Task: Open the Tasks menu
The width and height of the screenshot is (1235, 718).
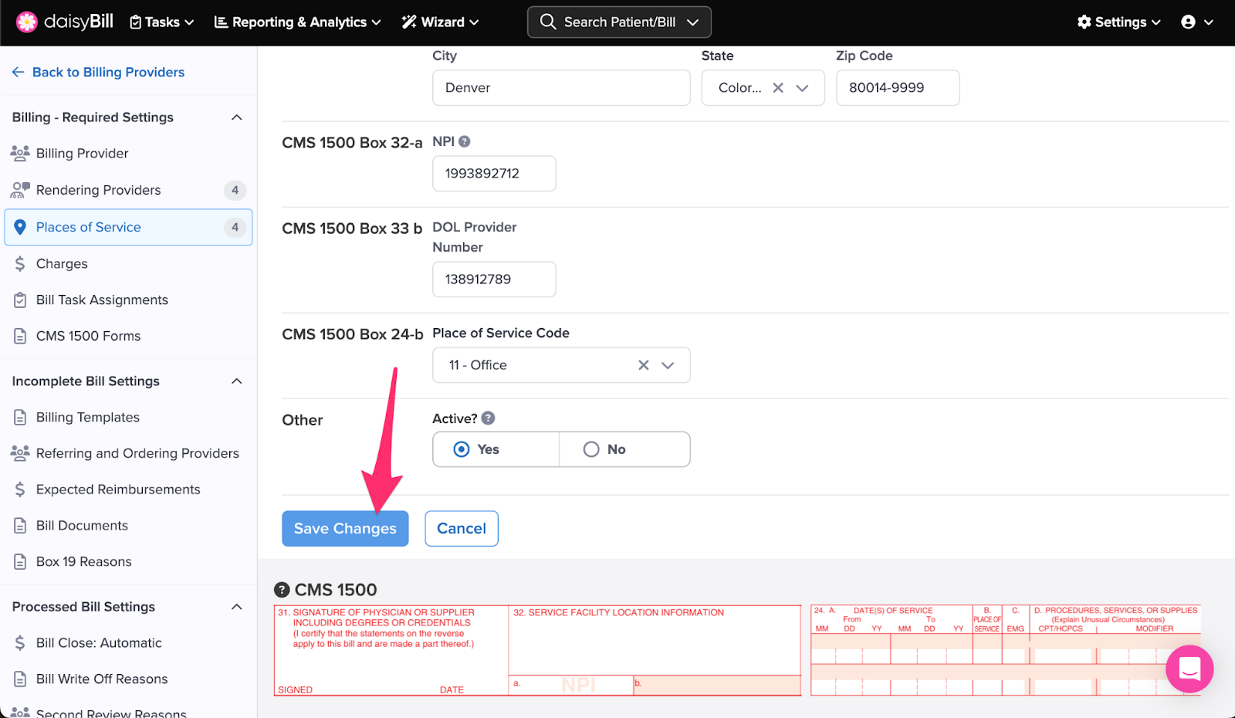Action: tap(161, 22)
